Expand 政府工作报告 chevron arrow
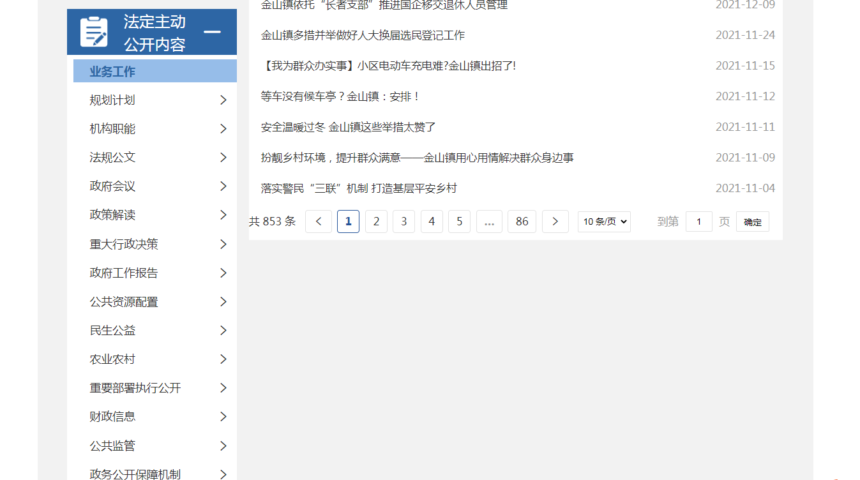 (x=223, y=273)
